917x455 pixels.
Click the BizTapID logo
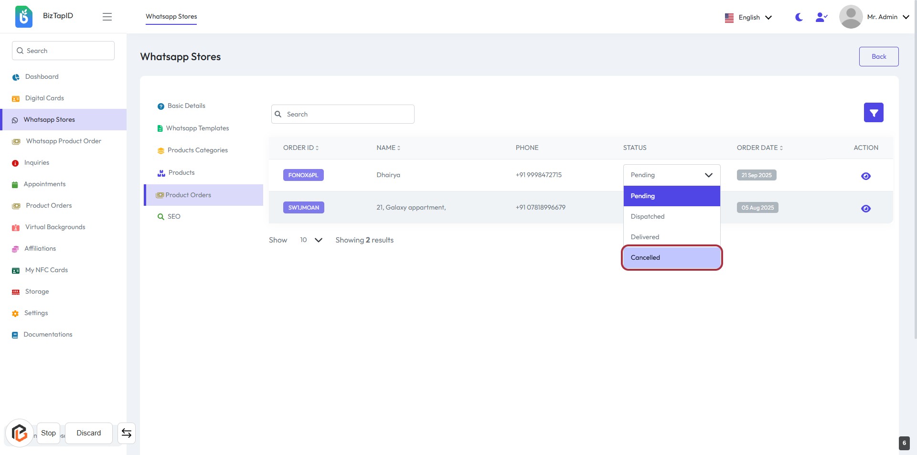[x=24, y=17]
